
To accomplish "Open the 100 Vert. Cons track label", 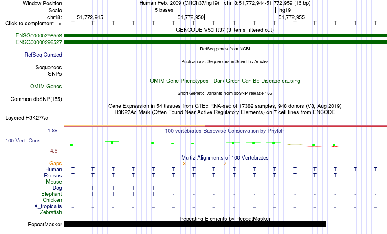I will (23, 140).
